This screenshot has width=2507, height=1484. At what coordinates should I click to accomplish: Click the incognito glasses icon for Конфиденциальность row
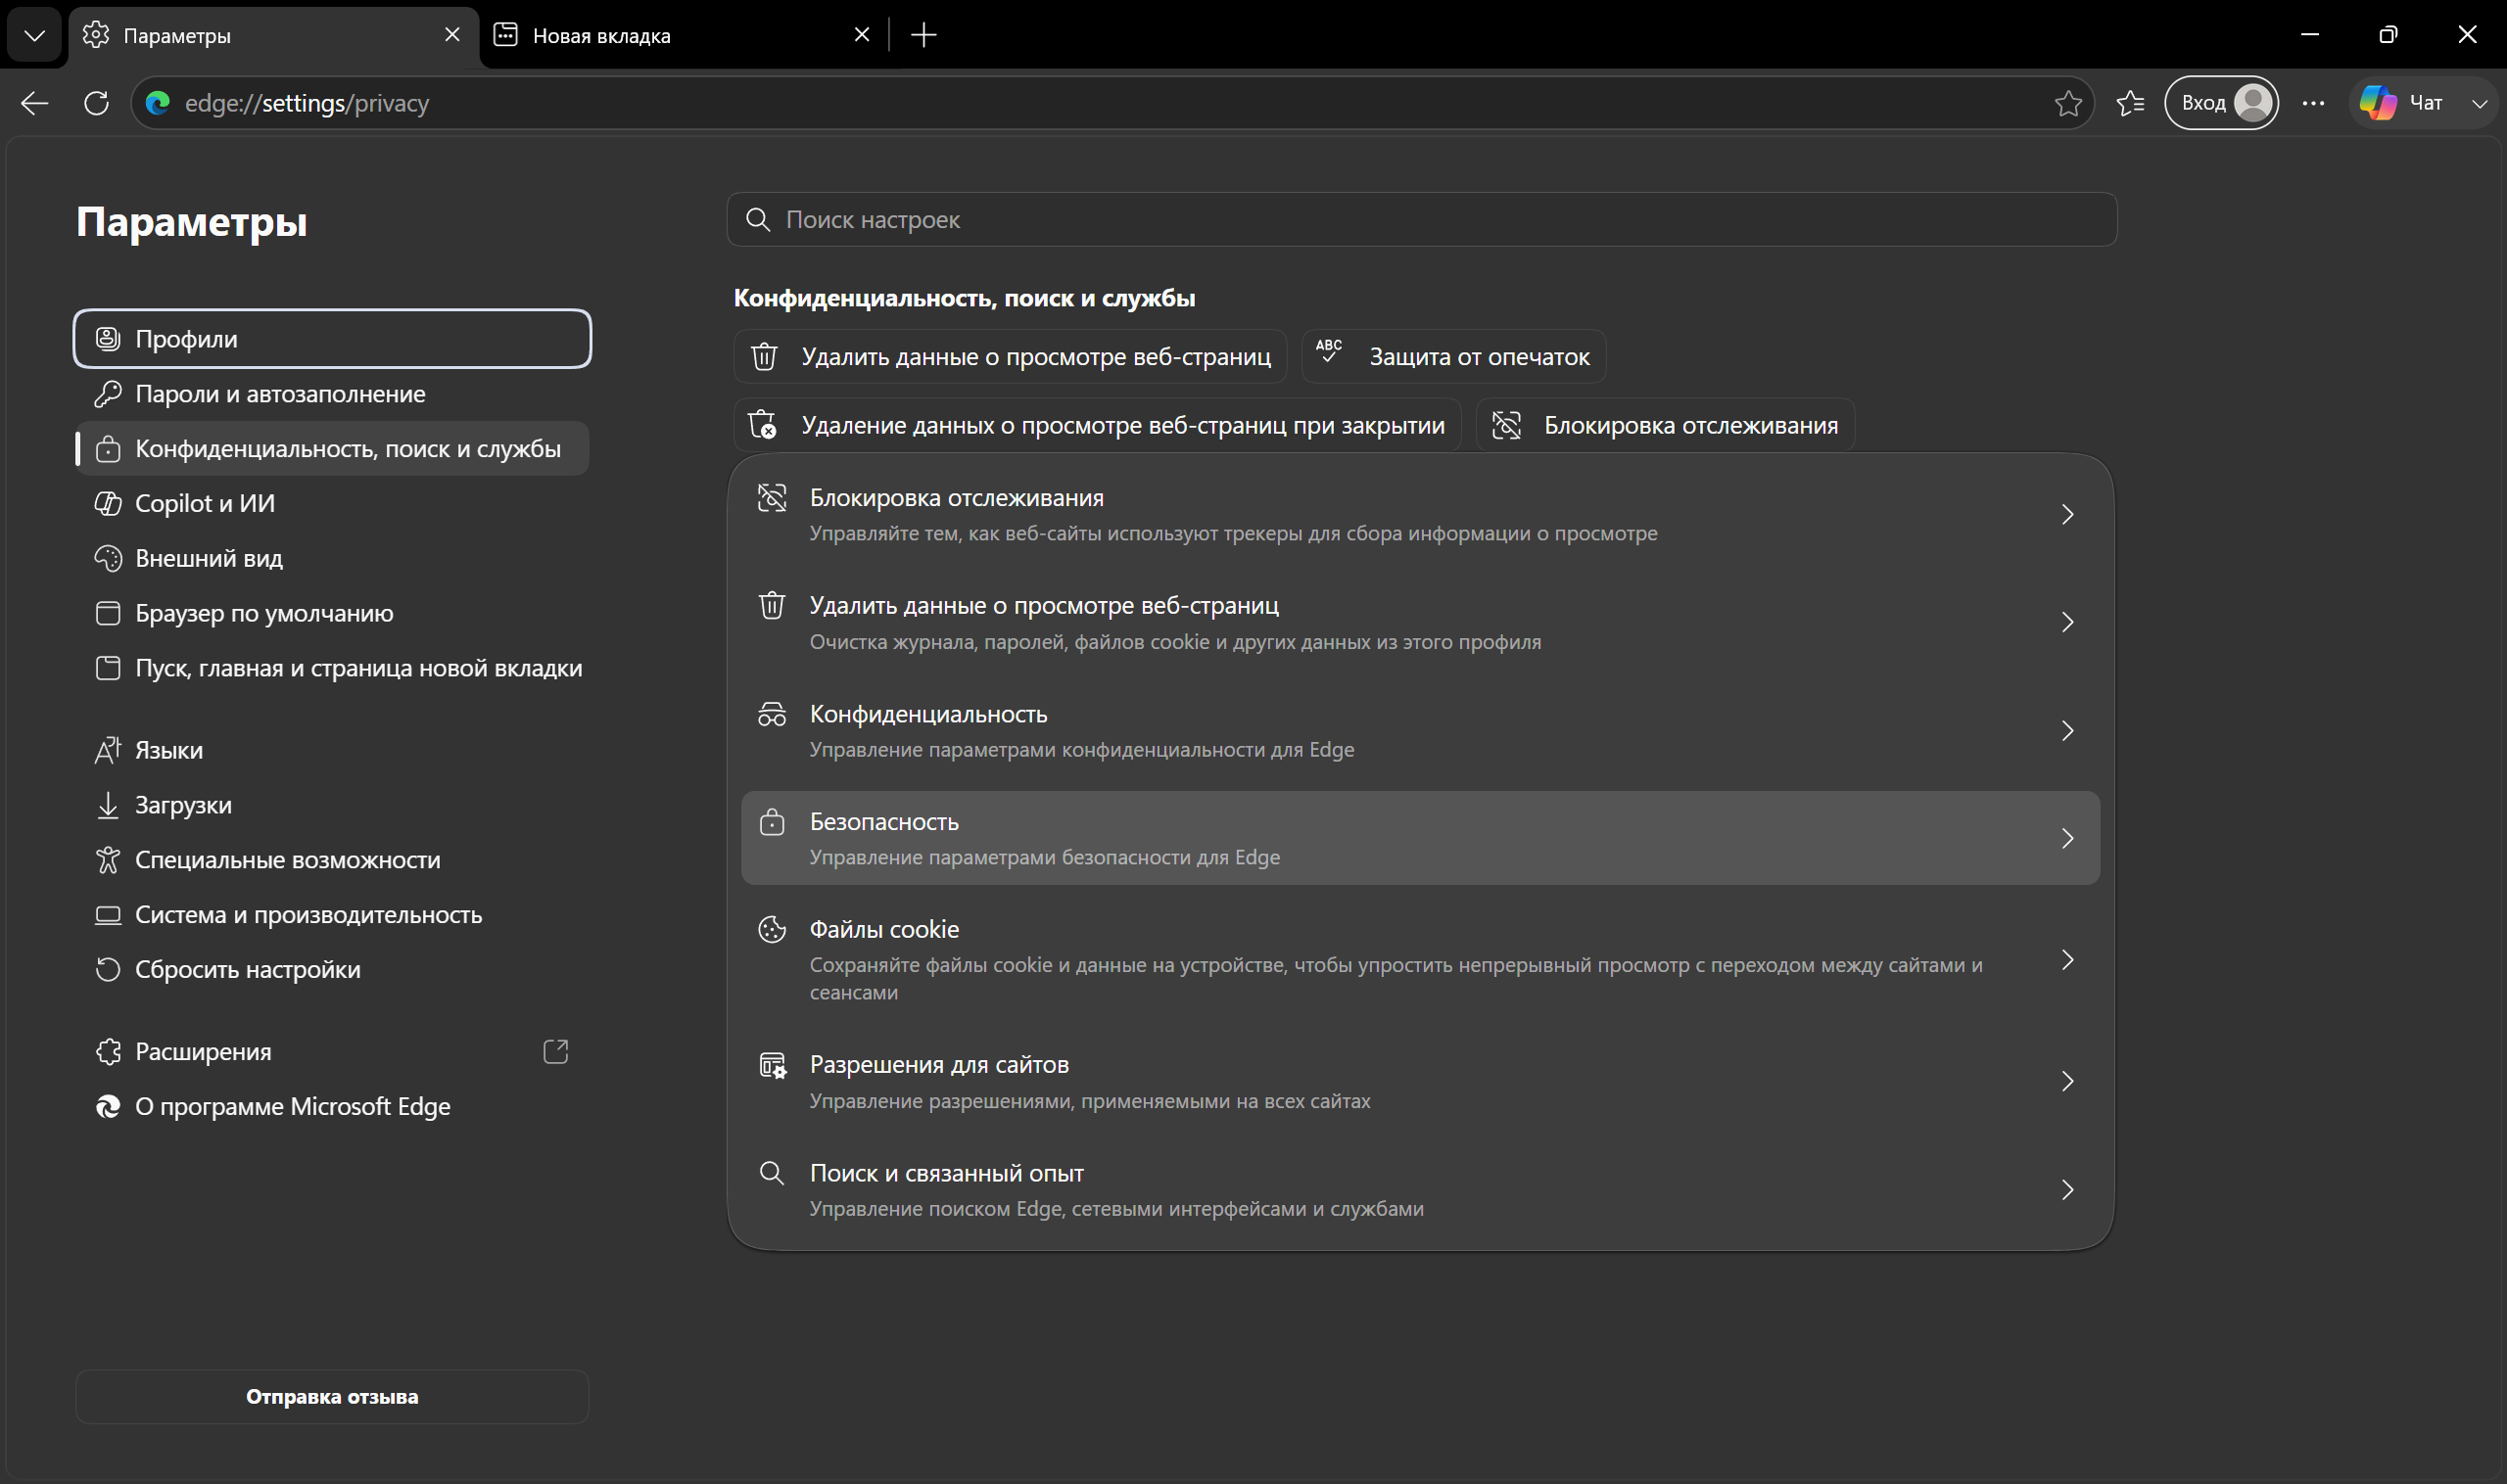pos(772,714)
